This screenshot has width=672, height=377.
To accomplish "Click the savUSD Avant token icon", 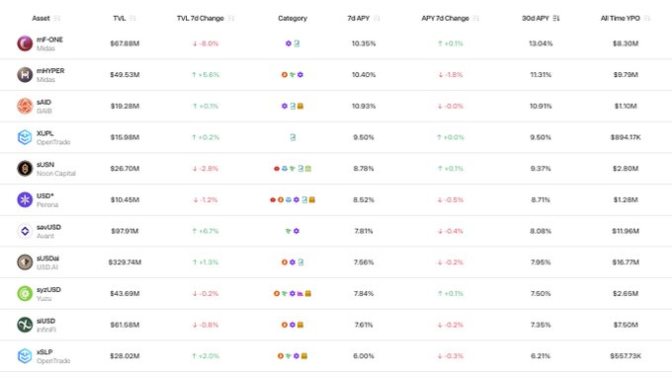I will coord(25,231).
